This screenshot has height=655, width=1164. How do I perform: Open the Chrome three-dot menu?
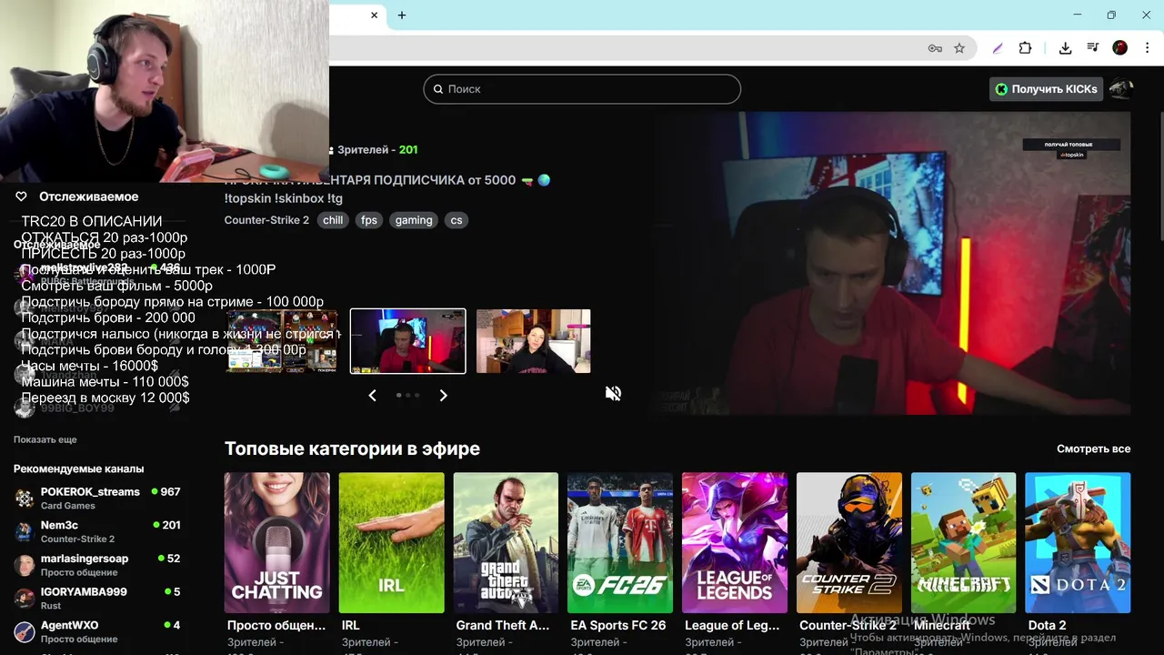(1148, 48)
